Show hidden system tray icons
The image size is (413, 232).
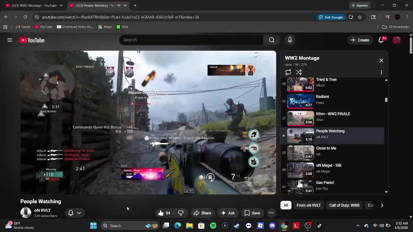(x=358, y=226)
